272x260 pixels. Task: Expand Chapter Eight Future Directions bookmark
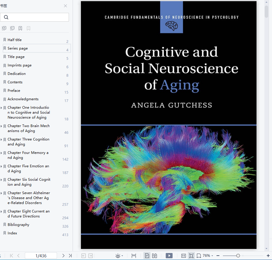(1, 212)
